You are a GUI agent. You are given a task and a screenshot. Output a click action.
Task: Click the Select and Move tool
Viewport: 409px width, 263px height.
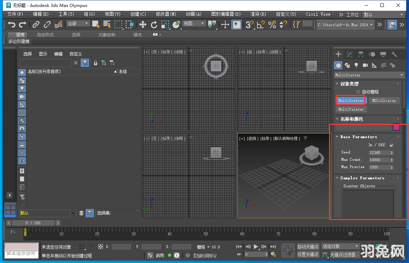(x=143, y=24)
